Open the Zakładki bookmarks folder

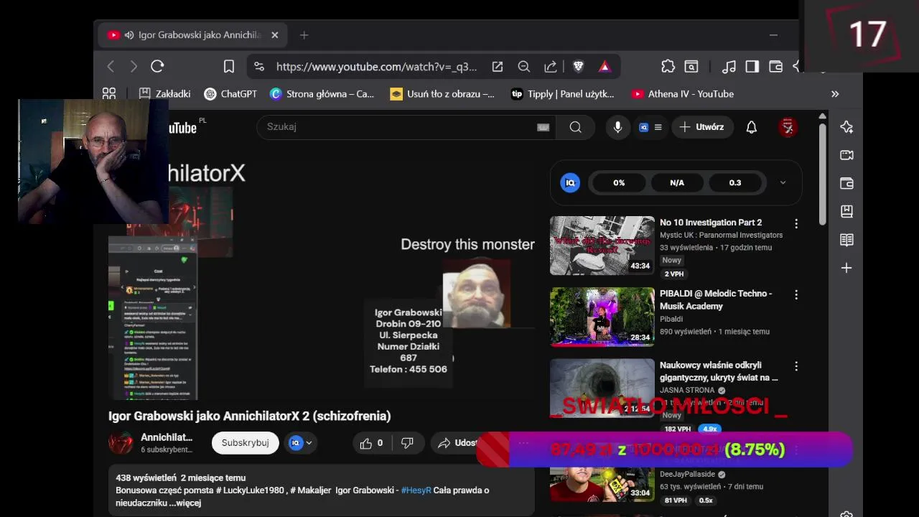point(164,94)
